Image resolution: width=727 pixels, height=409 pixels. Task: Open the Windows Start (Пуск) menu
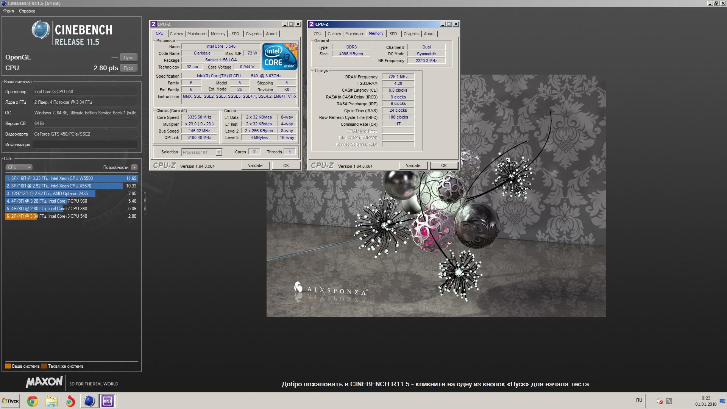pyautogui.click(x=10, y=401)
